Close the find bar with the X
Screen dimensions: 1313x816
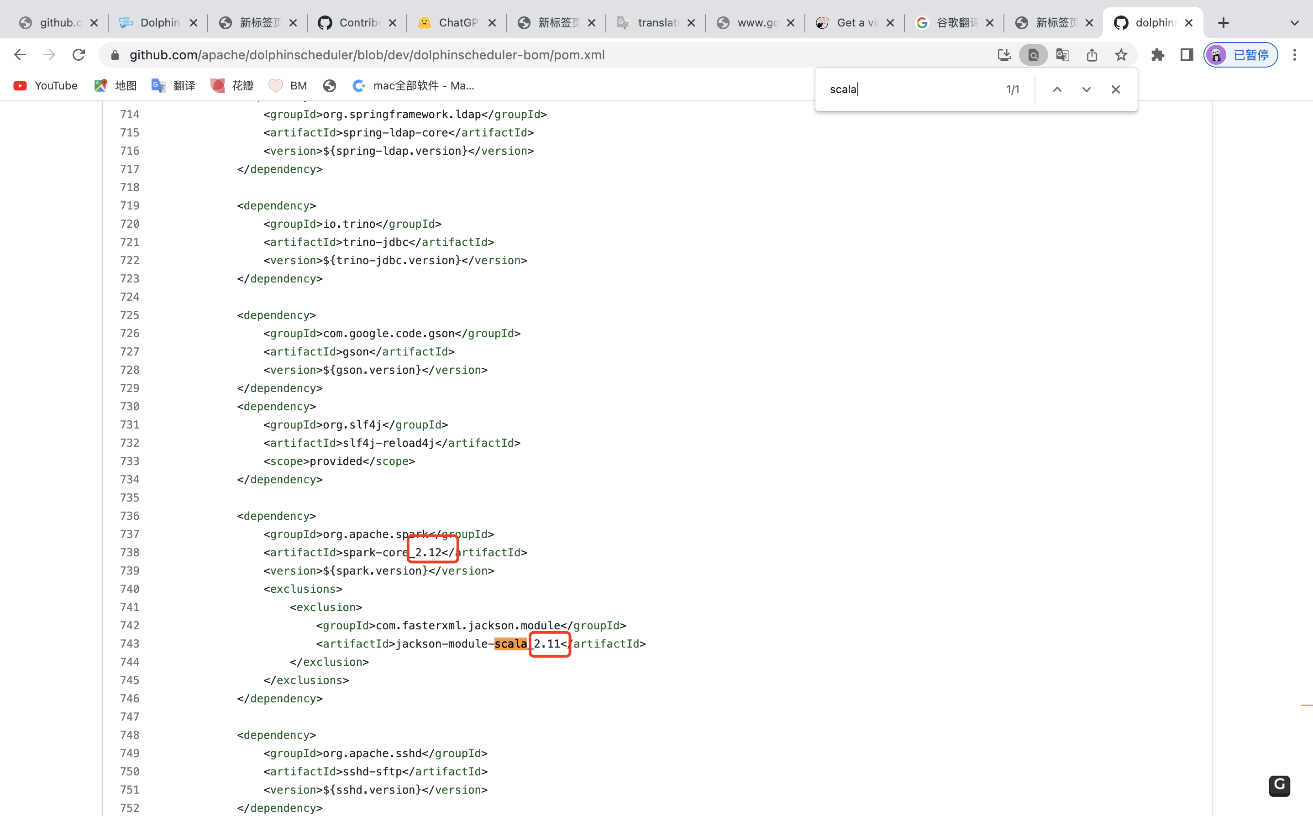(1115, 89)
